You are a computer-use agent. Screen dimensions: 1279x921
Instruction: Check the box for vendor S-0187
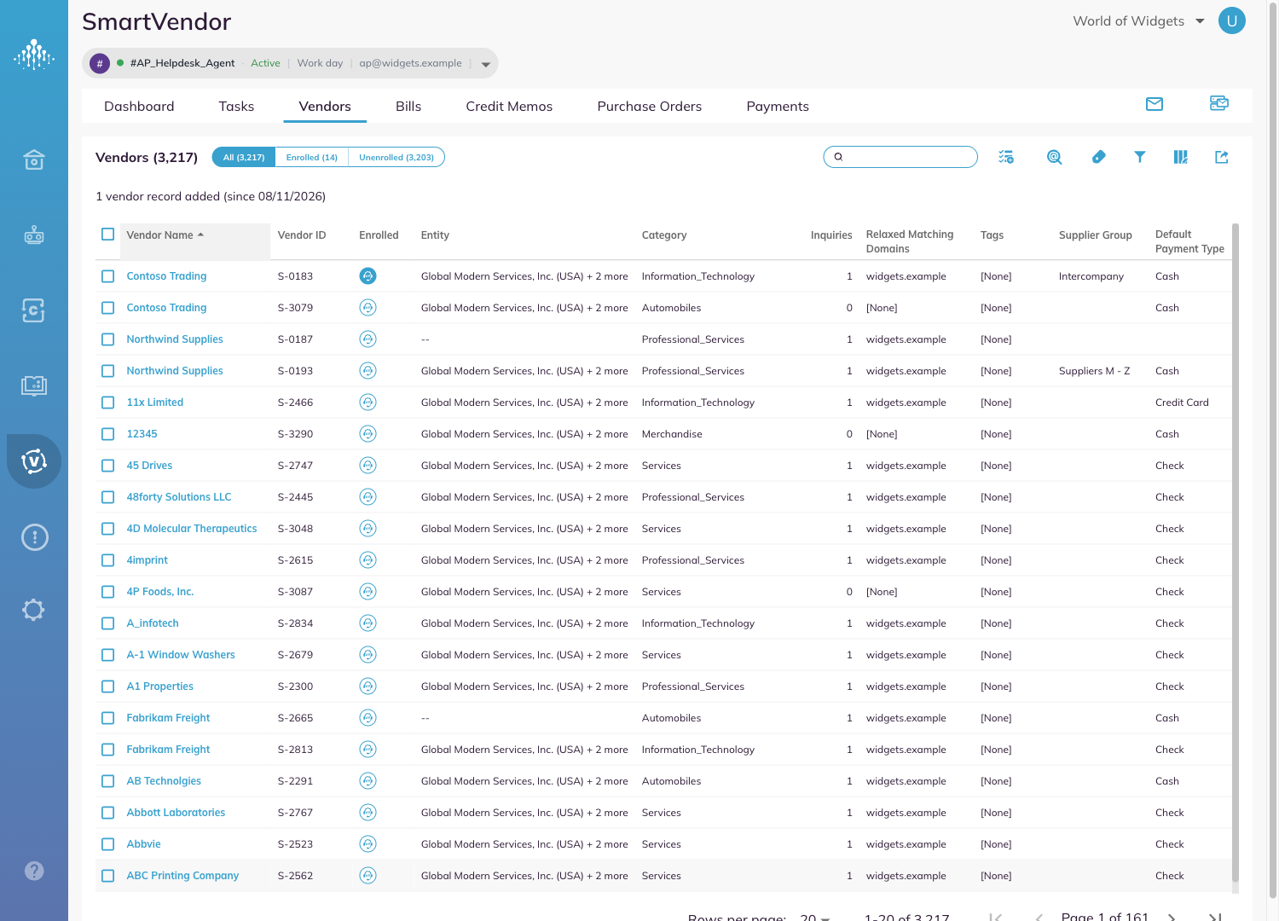click(x=107, y=339)
